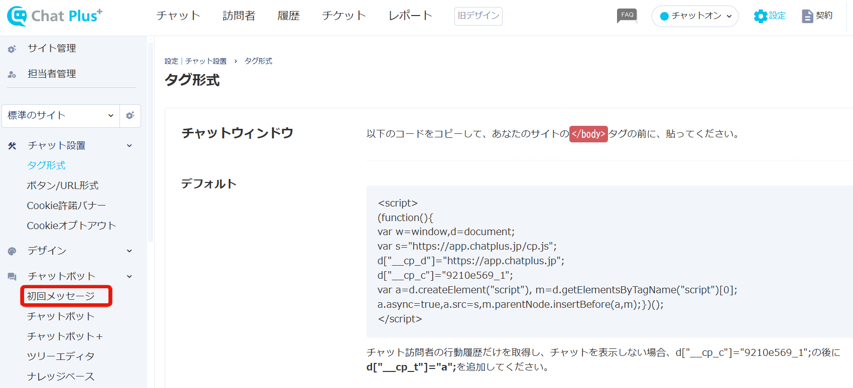Click the Chat Plus logo
The width and height of the screenshot is (853, 388).
click(54, 16)
